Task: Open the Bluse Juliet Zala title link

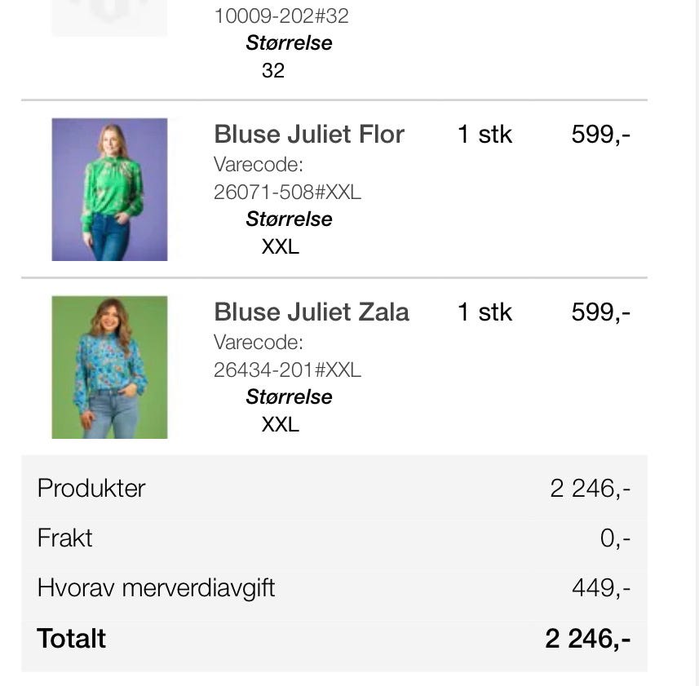Action: click(311, 312)
